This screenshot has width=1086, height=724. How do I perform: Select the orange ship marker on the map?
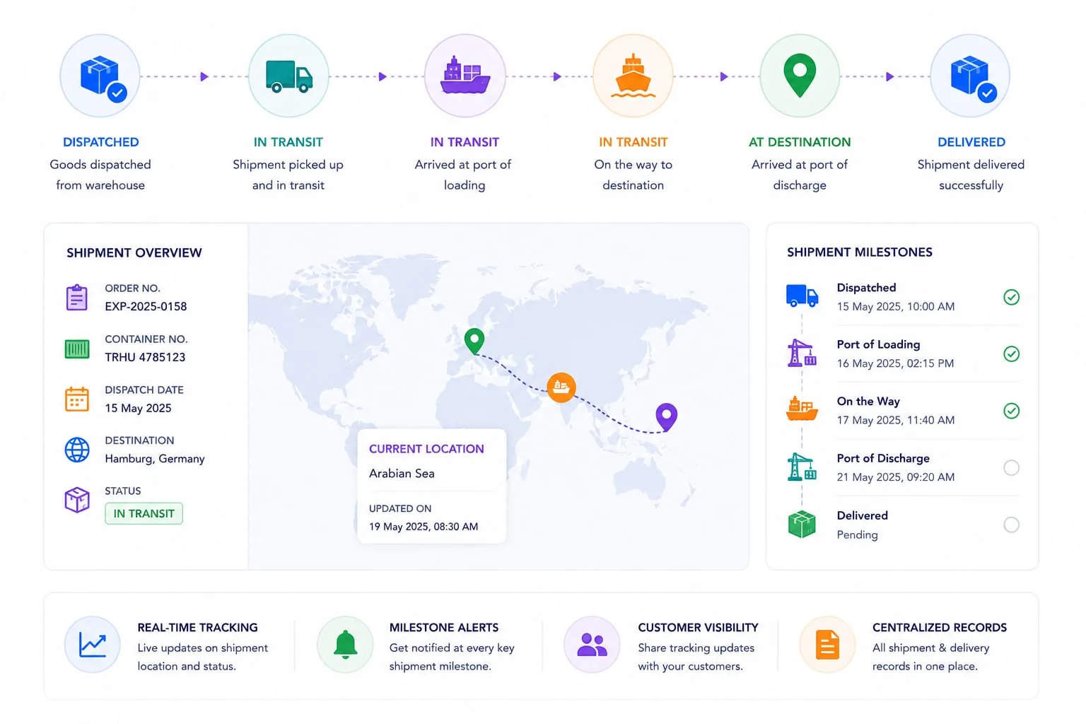pos(561,387)
